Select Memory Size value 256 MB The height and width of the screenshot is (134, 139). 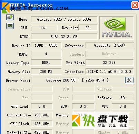tap(46, 71)
